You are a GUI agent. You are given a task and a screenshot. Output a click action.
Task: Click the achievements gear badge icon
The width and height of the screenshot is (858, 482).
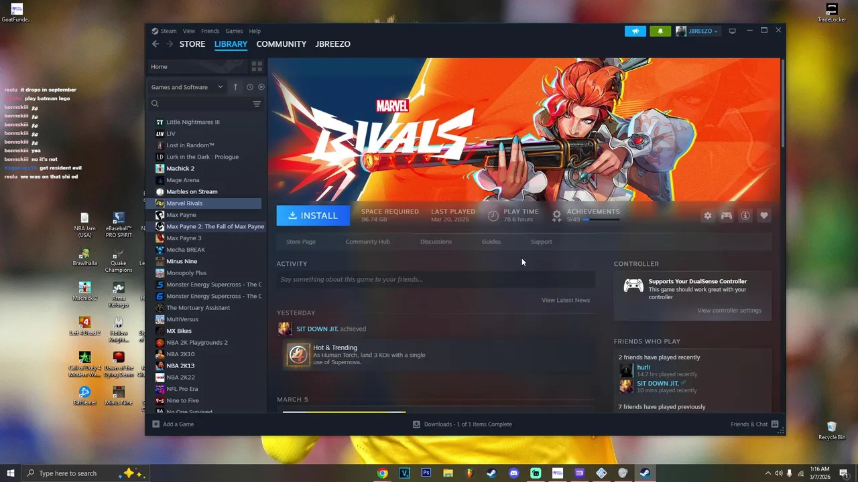point(556,216)
